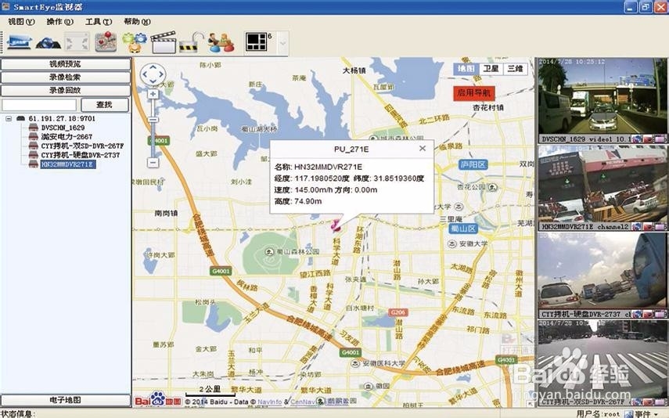The width and height of the screenshot is (669, 418).
Task: Click red record icon on DVSCHN_1629 video bar
Action: point(649,139)
